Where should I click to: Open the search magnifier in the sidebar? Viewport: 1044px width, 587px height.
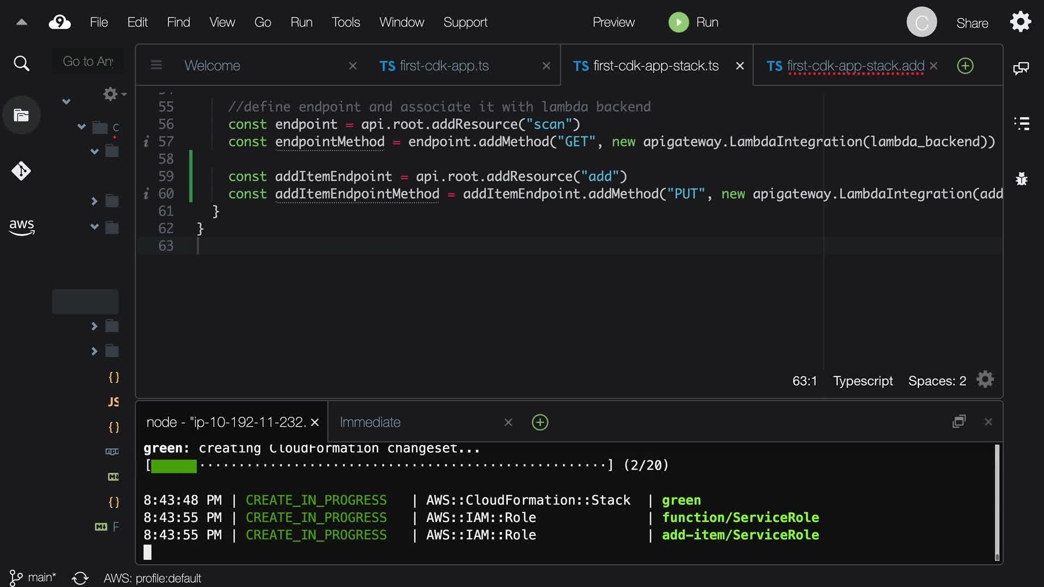click(x=21, y=64)
